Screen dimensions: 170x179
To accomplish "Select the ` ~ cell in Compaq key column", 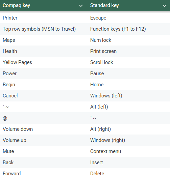I will 44,107.
